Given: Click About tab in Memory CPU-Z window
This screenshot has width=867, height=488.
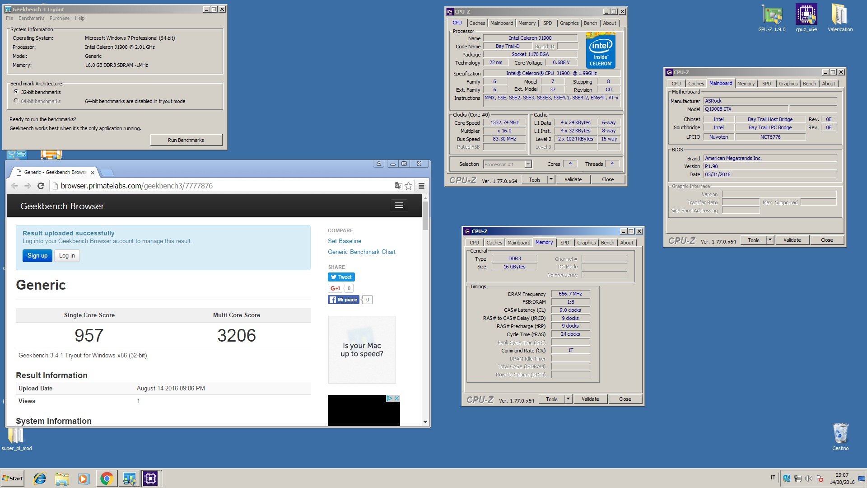Looking at the screenshot, I should [x=627, y=243].
